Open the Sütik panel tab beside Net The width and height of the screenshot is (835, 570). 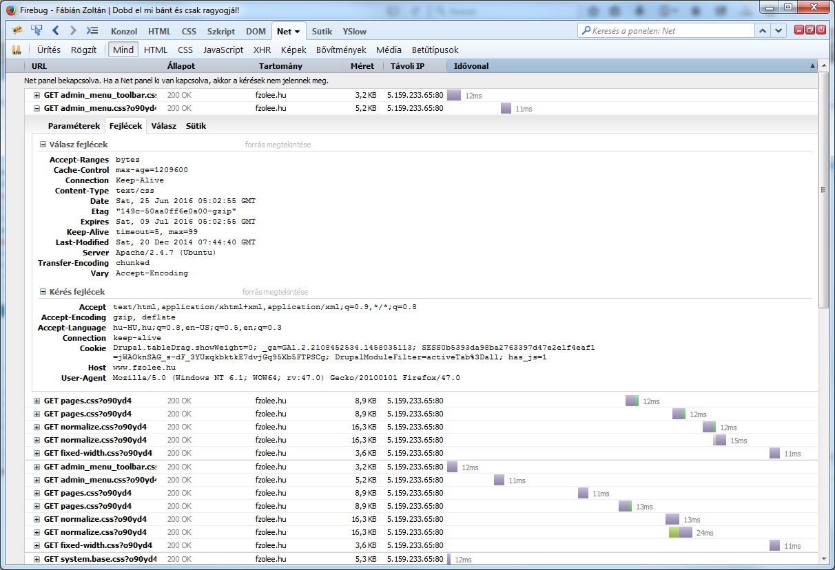click(x=322, y=32)
